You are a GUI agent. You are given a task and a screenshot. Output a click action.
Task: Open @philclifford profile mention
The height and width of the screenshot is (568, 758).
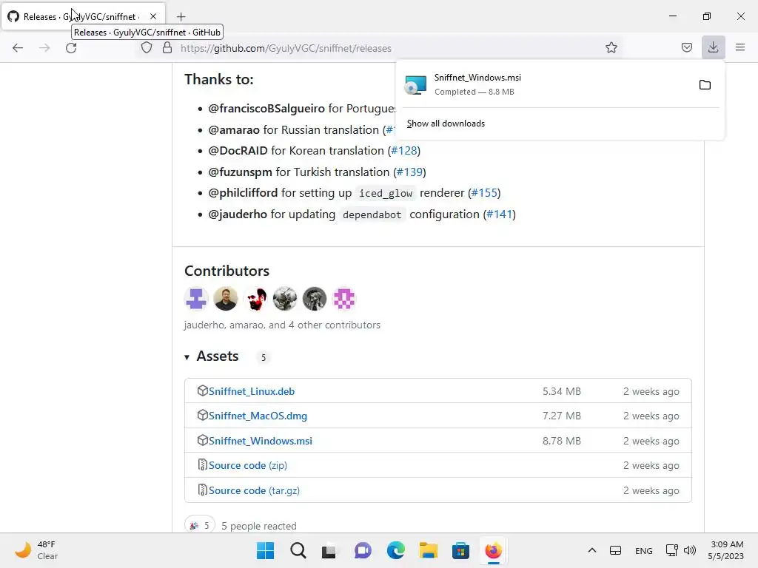pyautogui.click(x=243, y=193)
